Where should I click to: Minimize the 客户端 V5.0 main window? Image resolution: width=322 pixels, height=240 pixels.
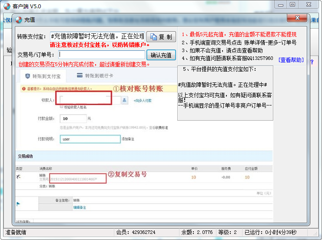pyautogui.click(x=281, y=4)
